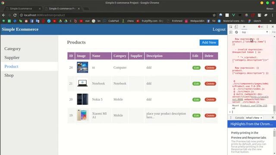Delete the Nokia 5 product
Screen dimensions: 276x155
coord(210,99)
